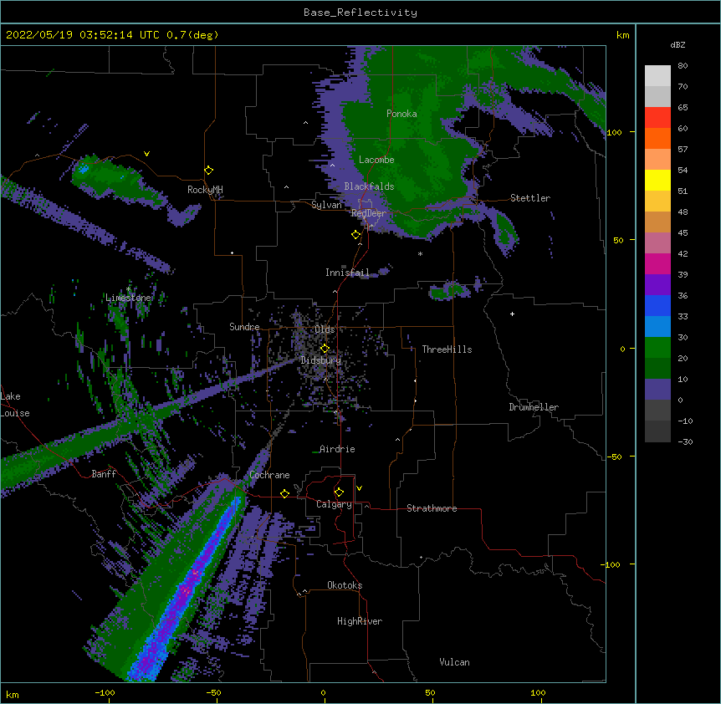Click the Calgary city label
This screenshot has width=721, height=704.
334,504
